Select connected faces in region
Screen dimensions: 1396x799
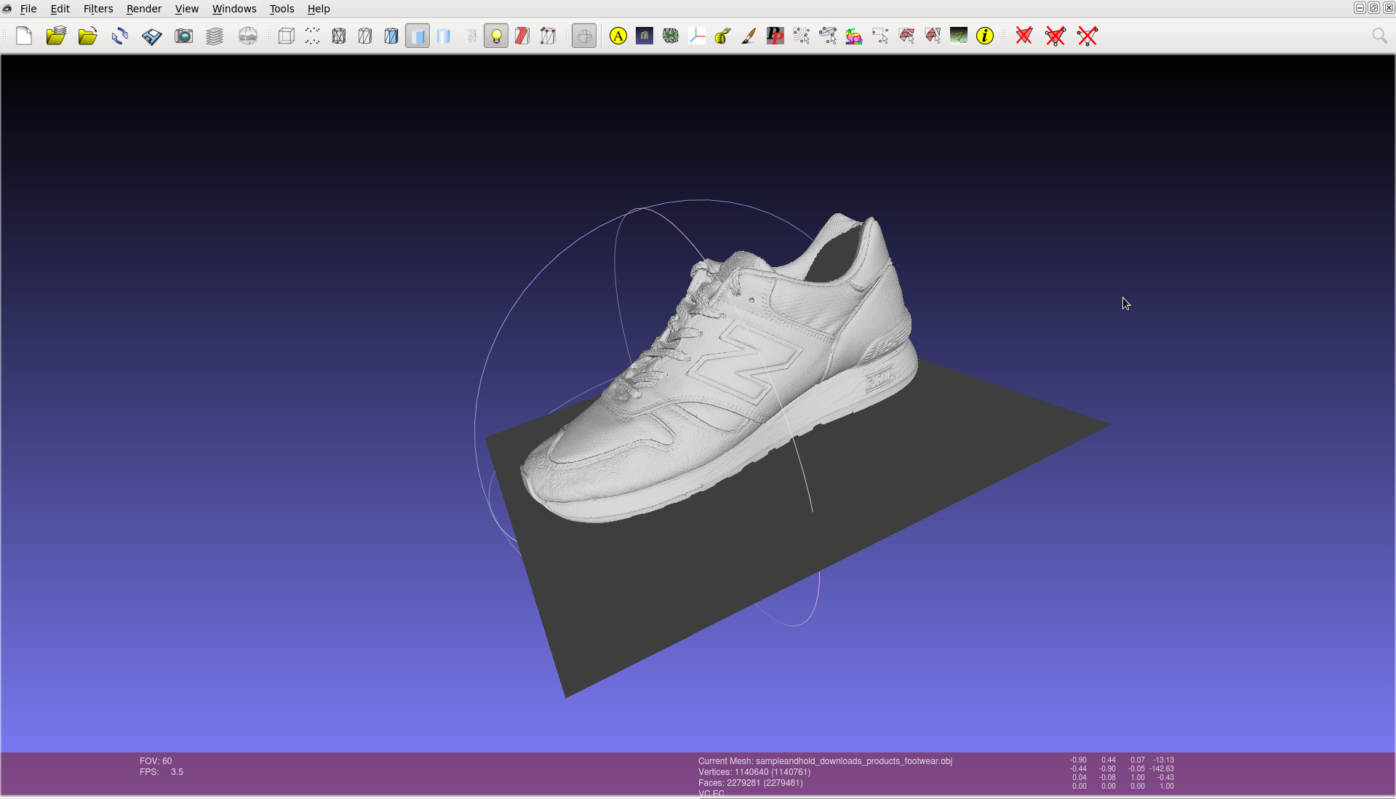coord(933,36)
